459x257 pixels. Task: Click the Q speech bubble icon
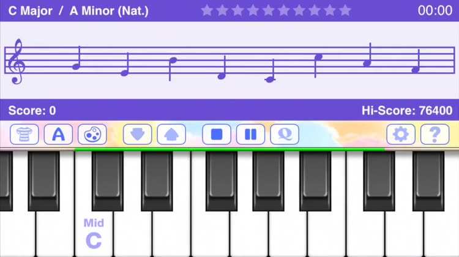[285, 135]
